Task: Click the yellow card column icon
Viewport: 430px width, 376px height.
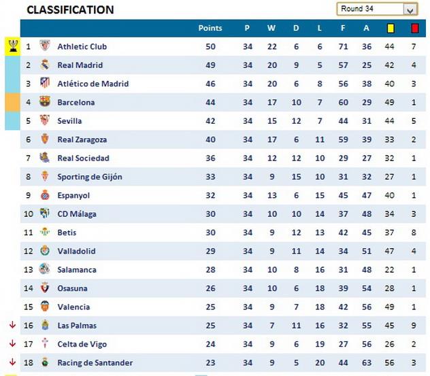Action: pyautogui.click(x=391, y=29)
